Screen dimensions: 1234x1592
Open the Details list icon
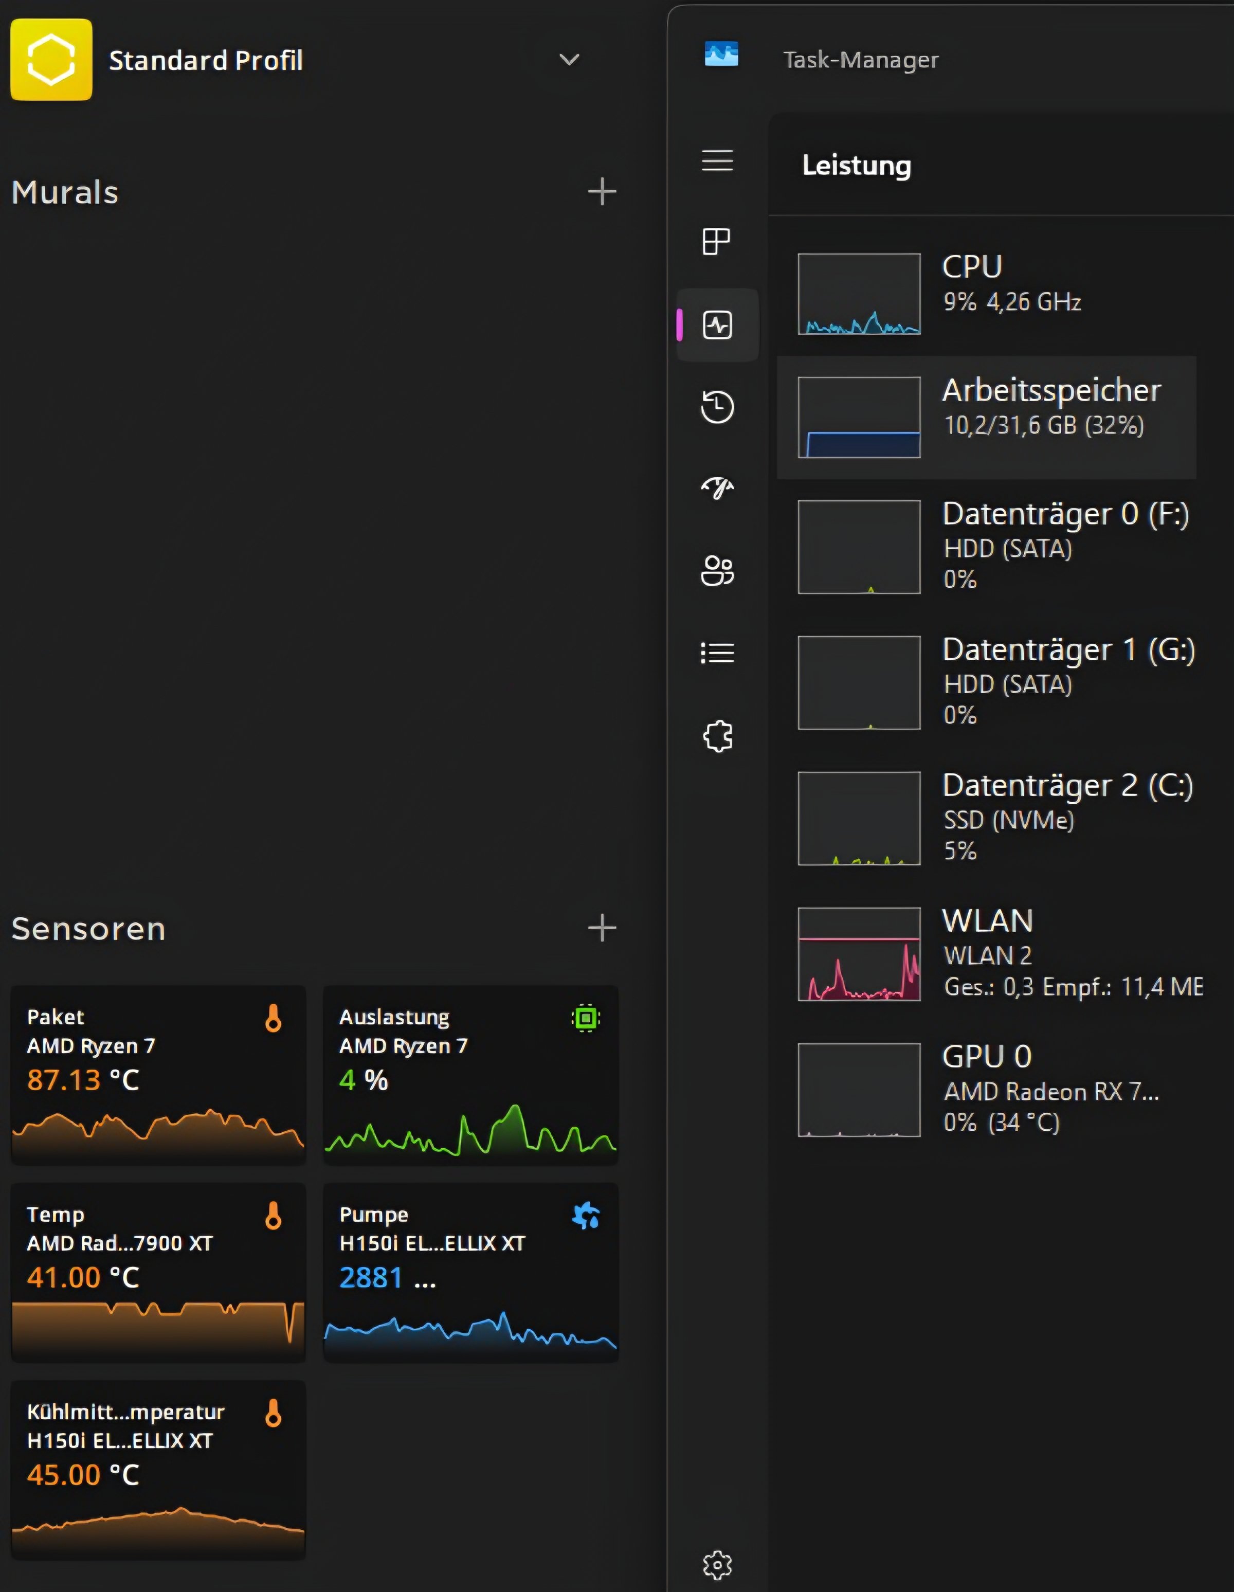[x=717, y=653]
